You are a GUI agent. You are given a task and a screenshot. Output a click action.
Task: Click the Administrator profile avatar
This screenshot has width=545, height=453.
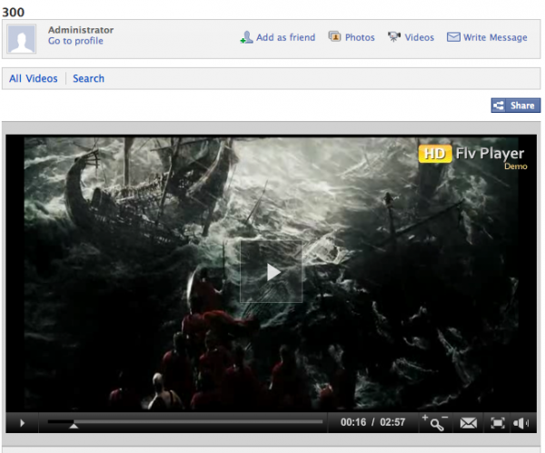point(22,38)
